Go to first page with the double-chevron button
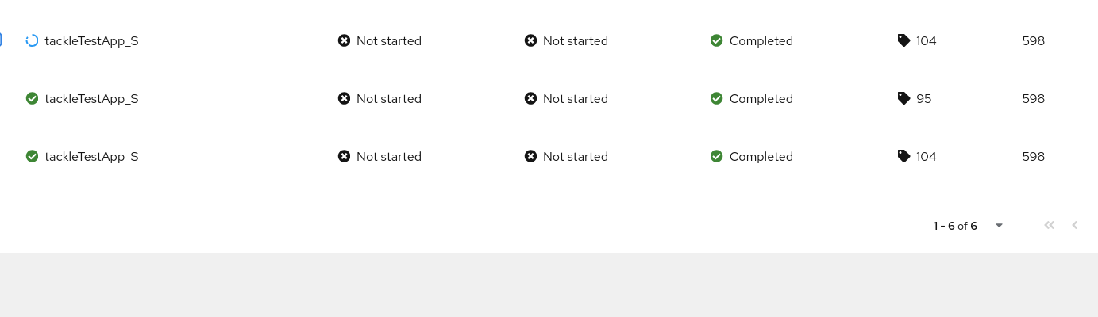The height and width of the screenshot is (317, 1098). point(1049,225)
